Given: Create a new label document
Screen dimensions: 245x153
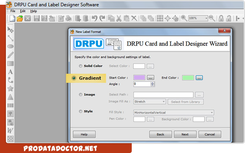Looking at the screenshot, I should pos(12,18).
